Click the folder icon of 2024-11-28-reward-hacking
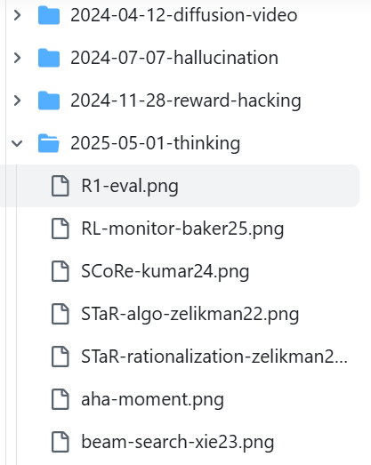The height and width of the screenshot is (465, 371). [49, 100]
